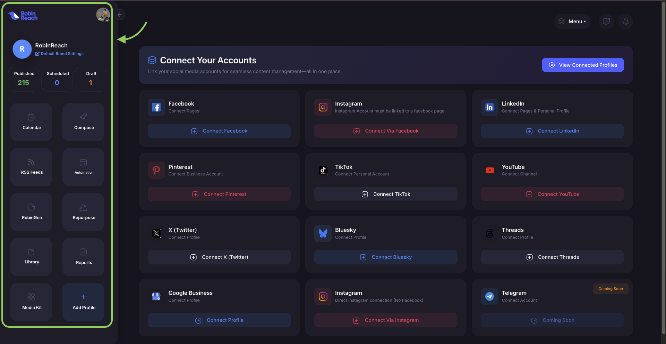Click the Instagram logo in Direct connection card

(x=323, y=297)
